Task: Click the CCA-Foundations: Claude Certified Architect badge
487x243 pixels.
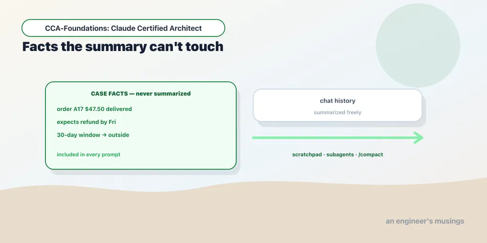Action: pyautogui.click(x=123, y=28)
